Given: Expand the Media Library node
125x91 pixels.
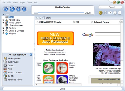Looking at the screenshot, I should [3, 22].
